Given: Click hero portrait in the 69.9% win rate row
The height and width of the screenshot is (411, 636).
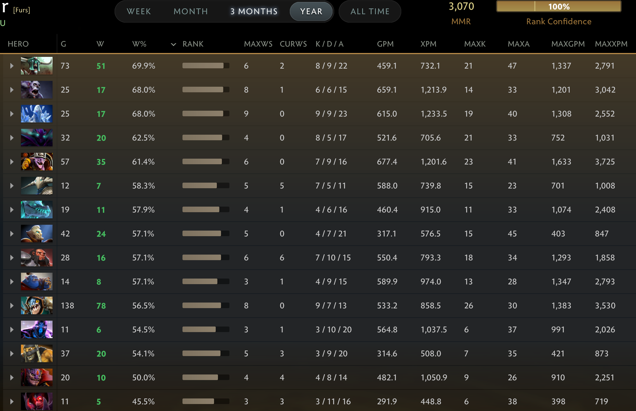Looking at the screenshot, I should (37, 66).
